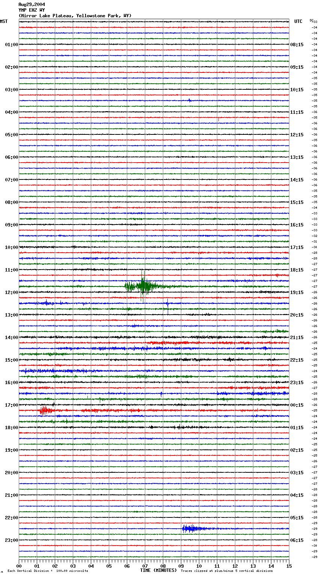319x576 pixels.
Task: Select the 05:00 MST time label
Action: [x=12, y=135]
